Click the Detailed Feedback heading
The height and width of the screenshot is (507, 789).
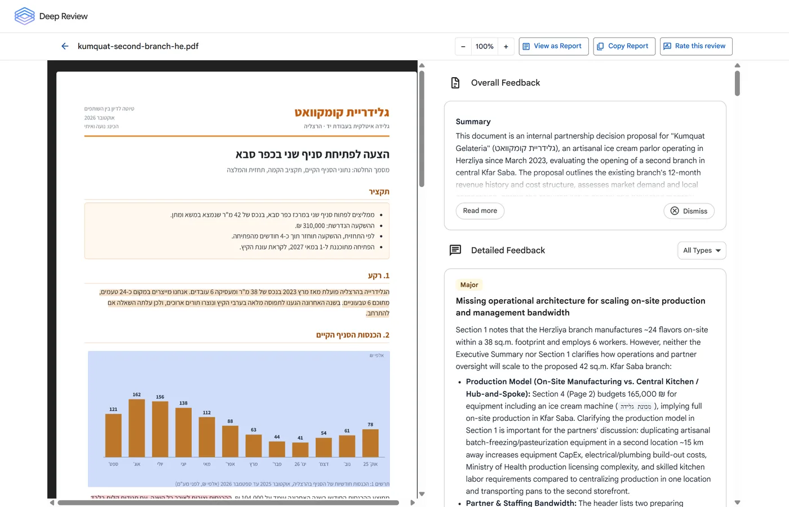508,250
